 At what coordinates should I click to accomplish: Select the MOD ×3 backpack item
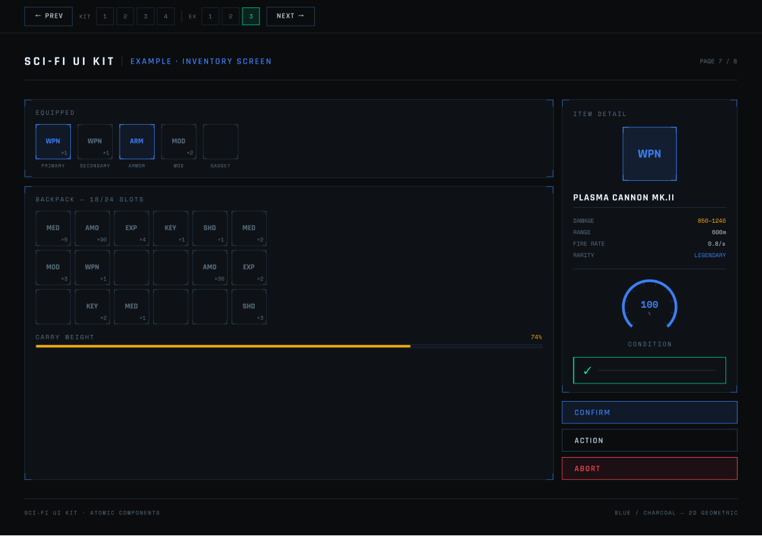(x=53, y=267)
